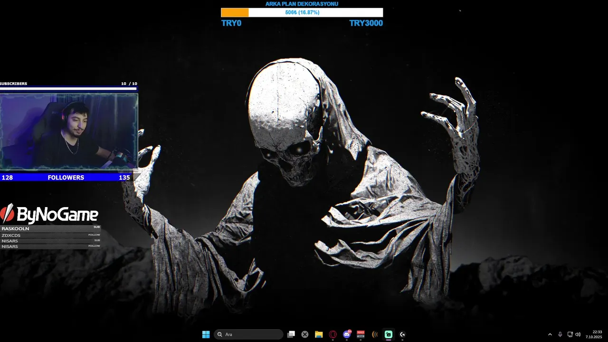Open the volume tray icon

click(578, 334)
